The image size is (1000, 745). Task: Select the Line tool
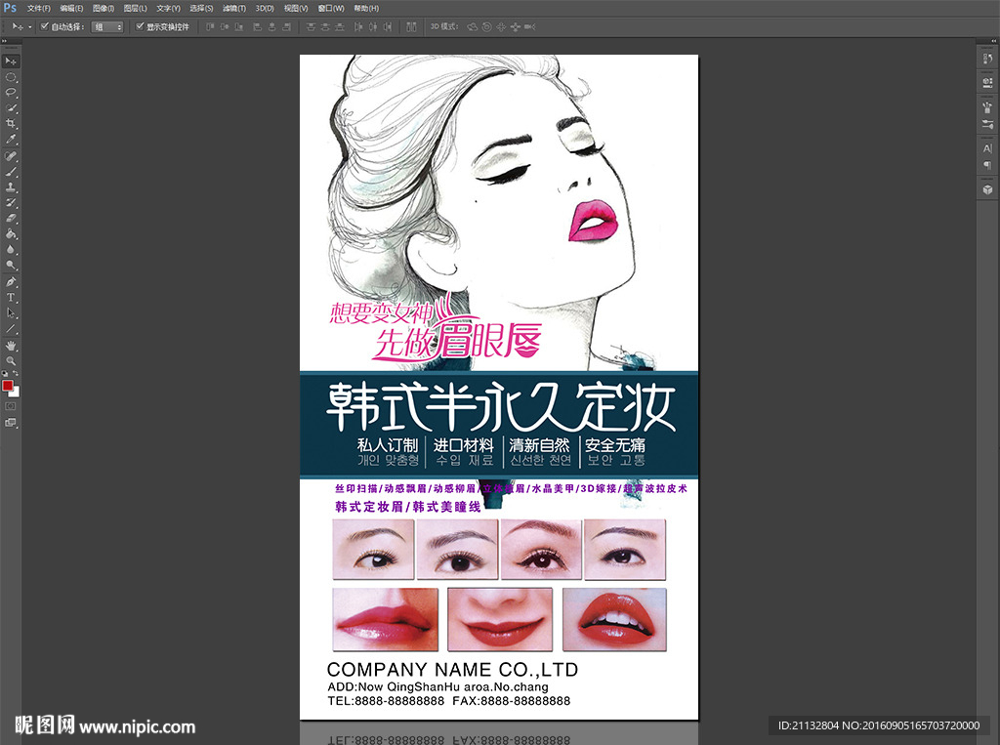pos(11,329)
